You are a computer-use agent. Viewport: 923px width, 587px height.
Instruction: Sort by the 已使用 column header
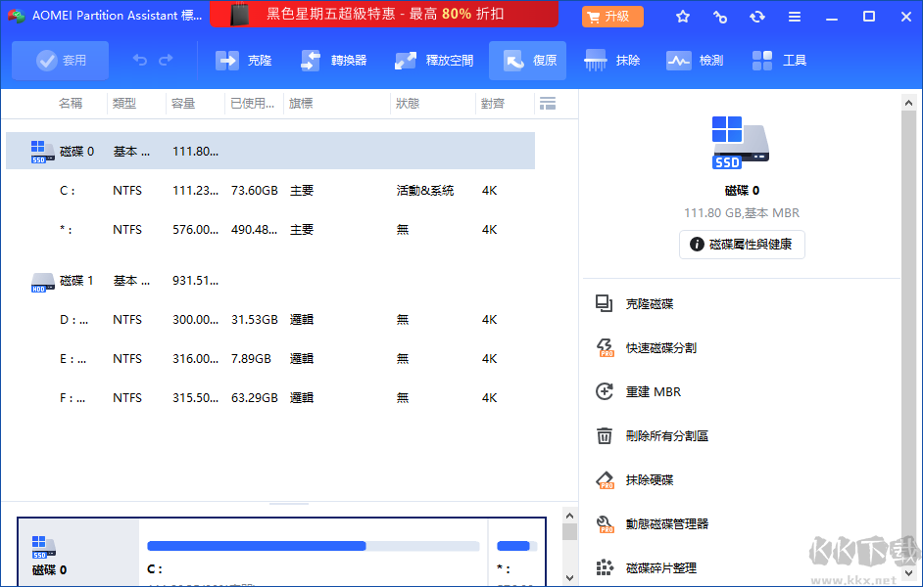[253, 104]
